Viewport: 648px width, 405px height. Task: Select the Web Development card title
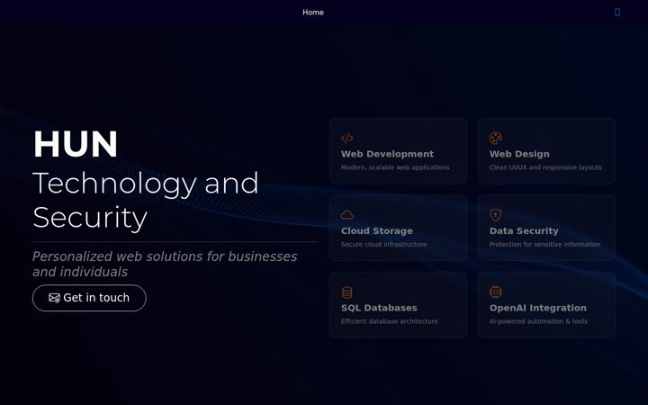tap(387, 154)
